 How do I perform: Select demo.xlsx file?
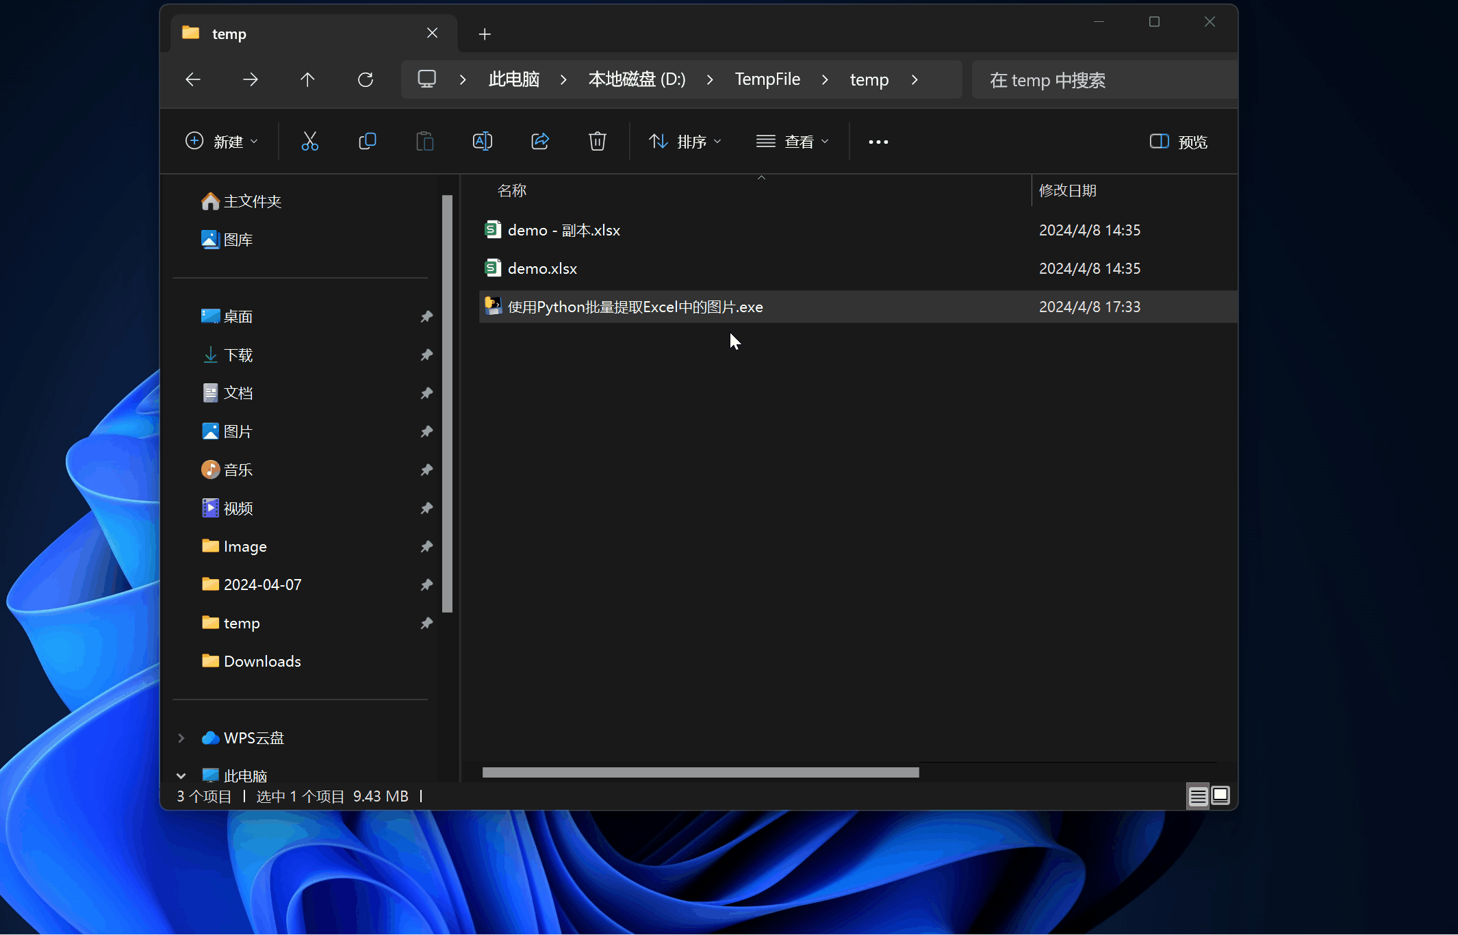tap(542, 268)
